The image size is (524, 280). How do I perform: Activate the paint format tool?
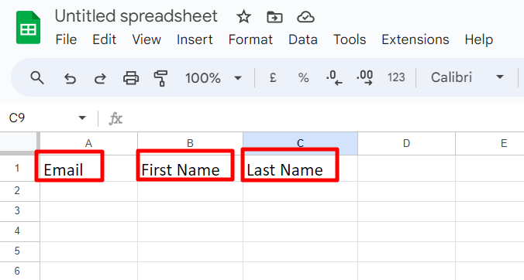tap(160, 78)
